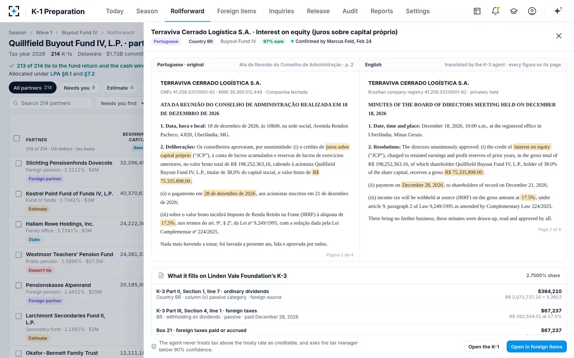574x358 pixels.
Task: Click the 'Season' breadcrumb link
Action: 18,33
